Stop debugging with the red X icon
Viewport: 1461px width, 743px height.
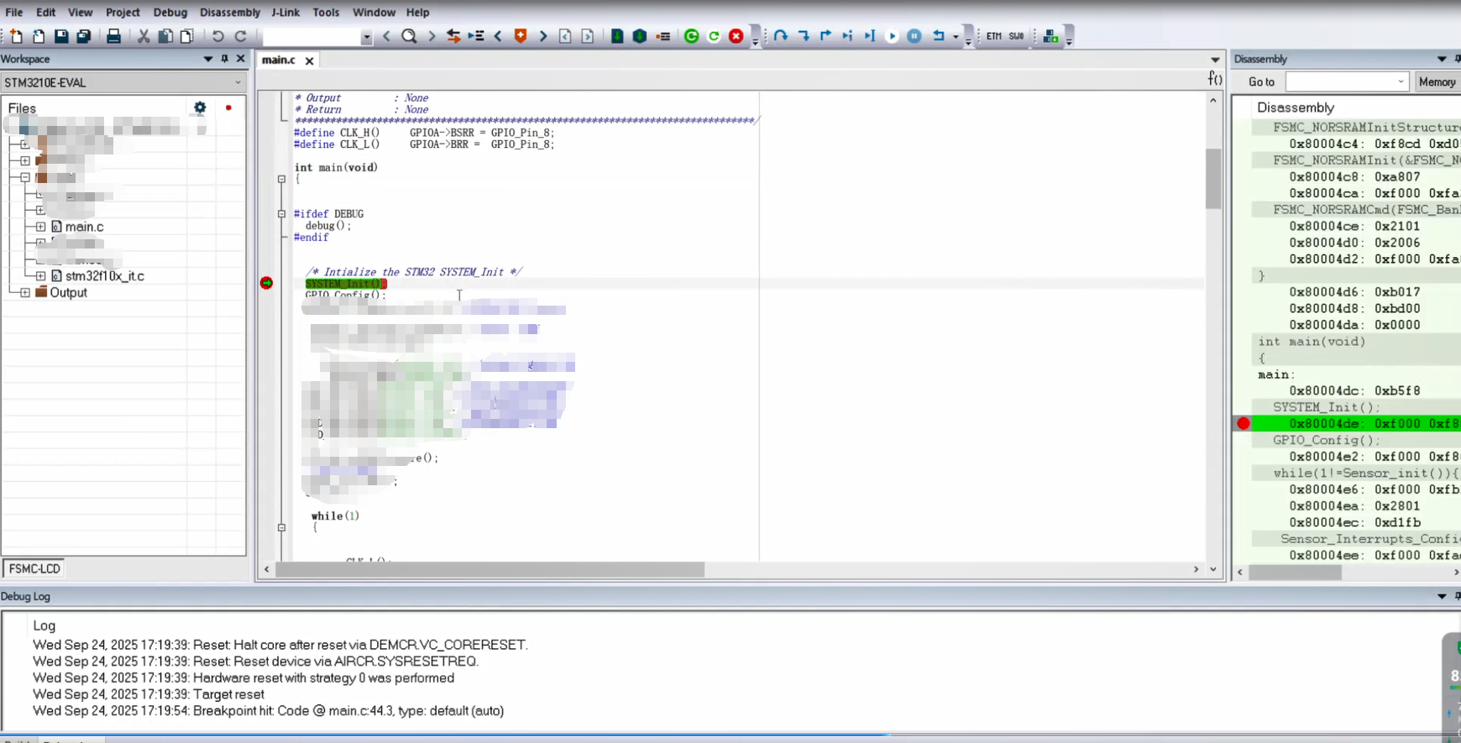pyautogui.click(x=736, y=36)
